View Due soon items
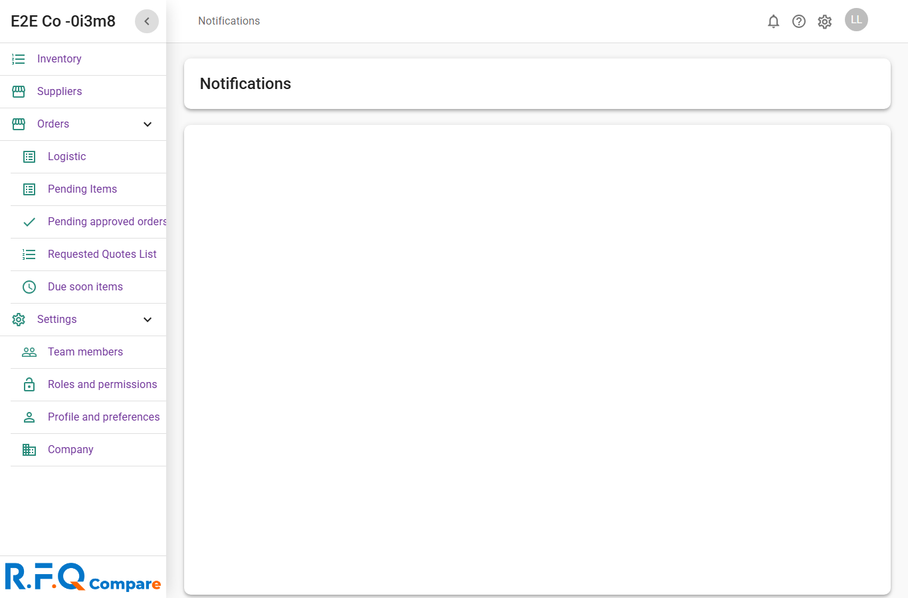The width and height of the screenshot is (908, 598). [88, 287]
